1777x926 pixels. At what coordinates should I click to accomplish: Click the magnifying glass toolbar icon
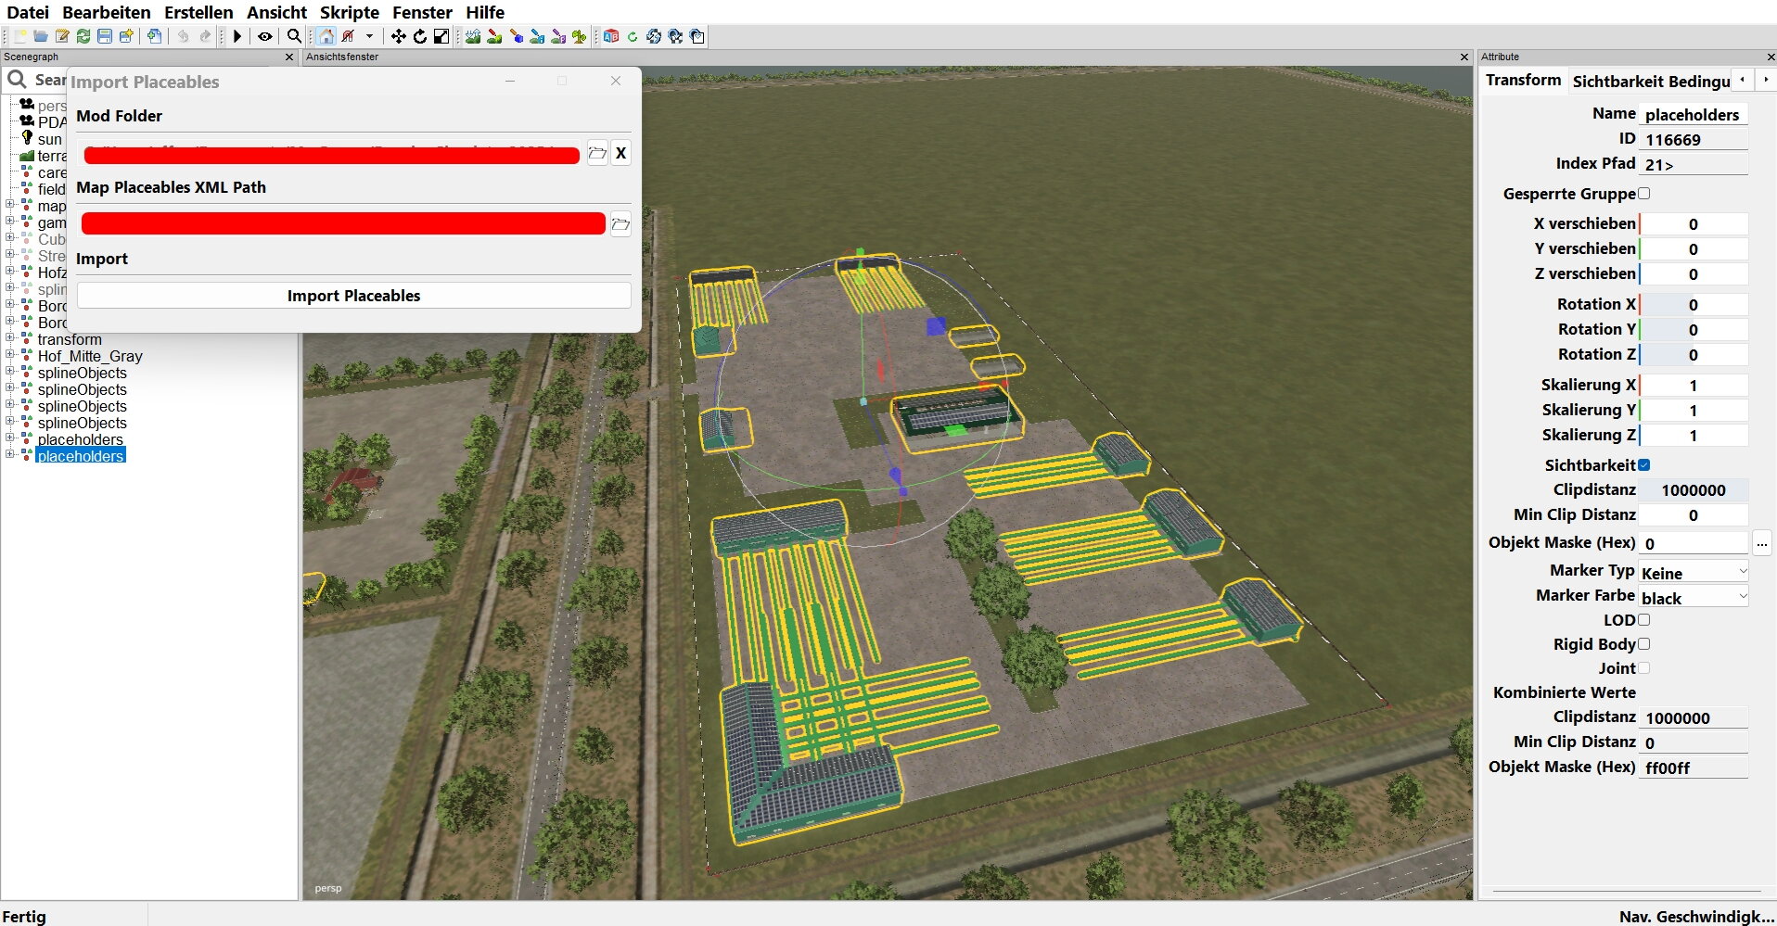pyautogui.click(x=294, y=36)
